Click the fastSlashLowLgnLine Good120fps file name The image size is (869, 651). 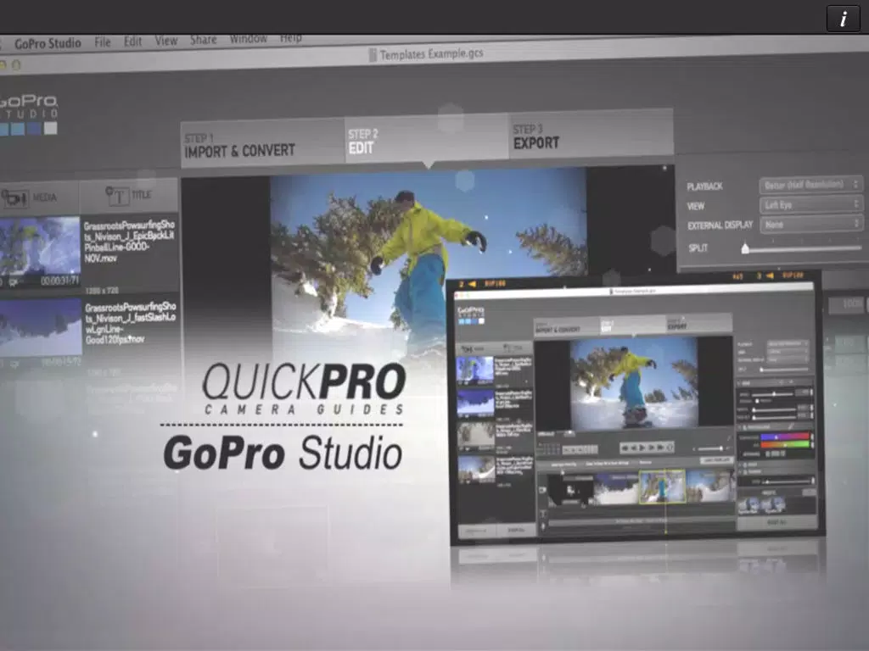(x=131, y=323)
